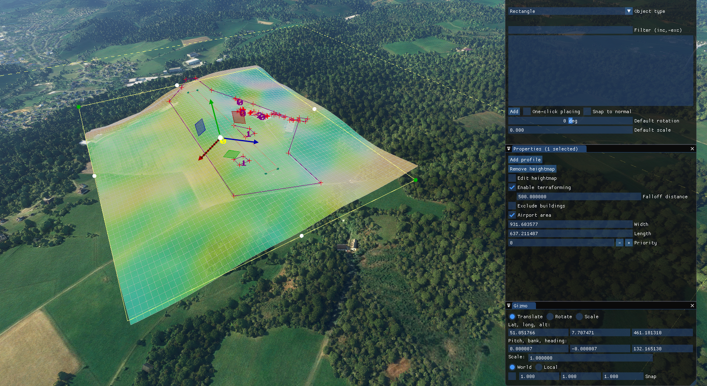Uncheck the Airport area checkbox
Screen dimensions: 707x386
pyautogui.click(x=512, y=215)
